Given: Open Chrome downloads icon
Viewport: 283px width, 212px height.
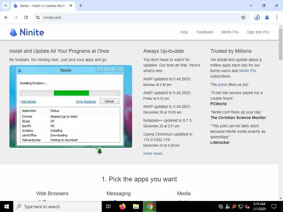Looking at the screenshot, I should 257,17.
